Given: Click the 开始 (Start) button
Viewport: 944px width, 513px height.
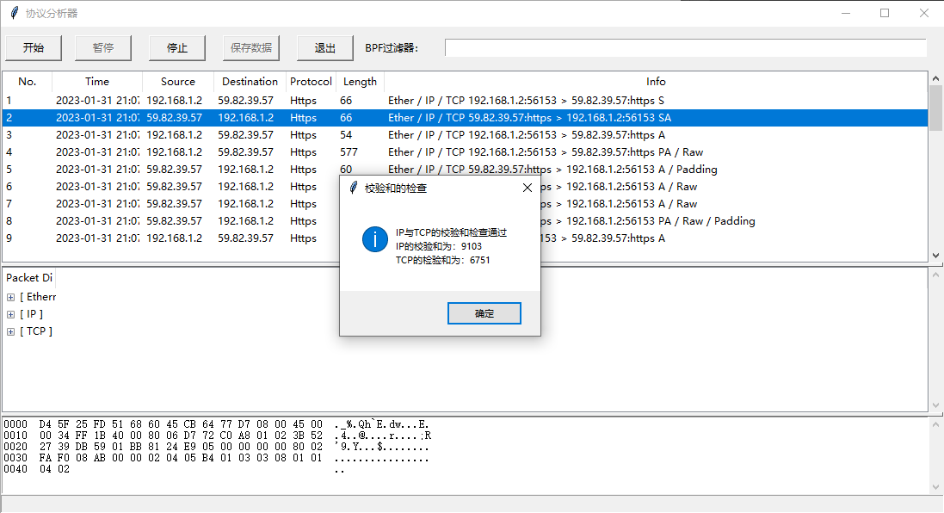Looking at the screenshot, I should click(34, 48).
